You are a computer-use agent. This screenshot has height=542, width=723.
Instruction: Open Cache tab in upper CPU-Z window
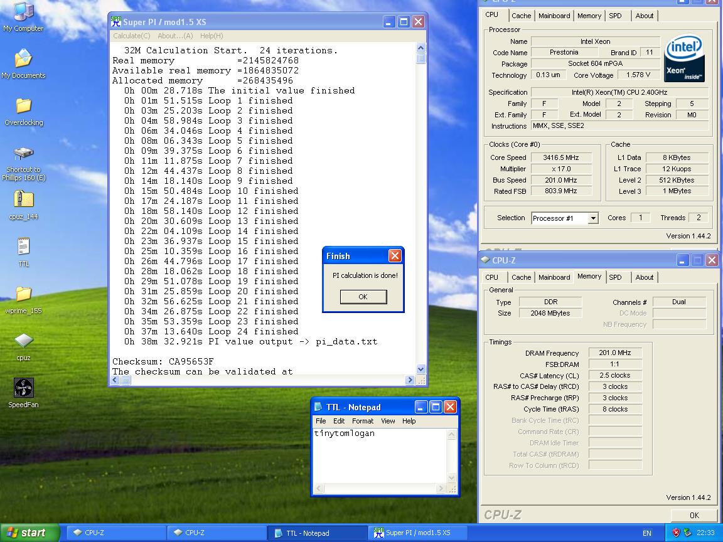point(521,16)
